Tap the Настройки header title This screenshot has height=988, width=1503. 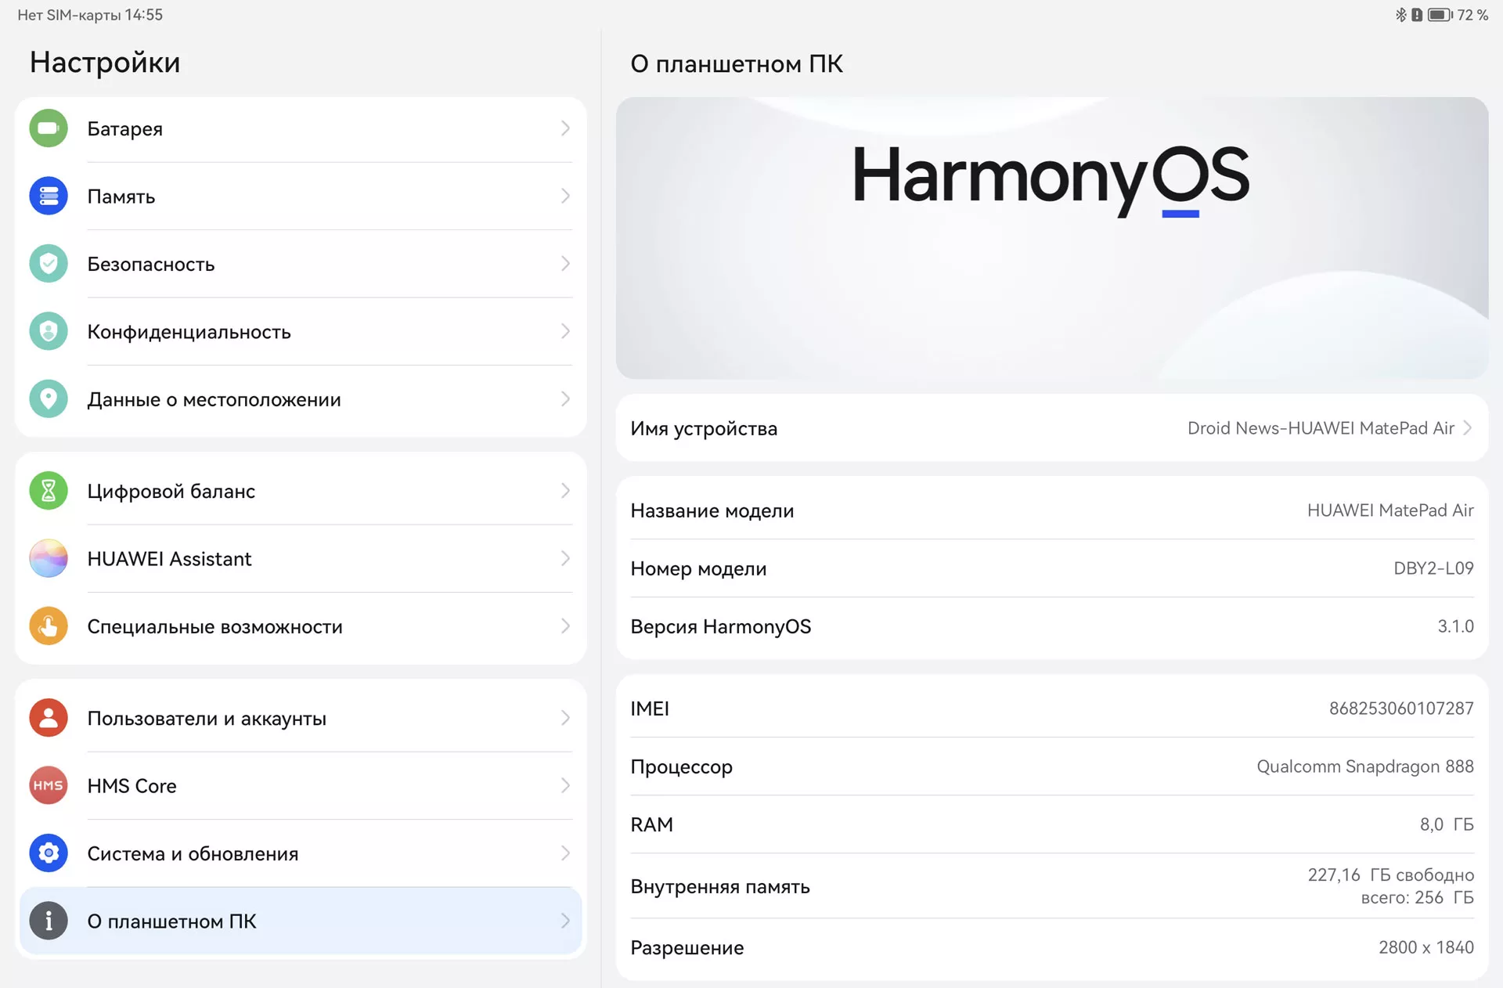click(x=105, y=63)
